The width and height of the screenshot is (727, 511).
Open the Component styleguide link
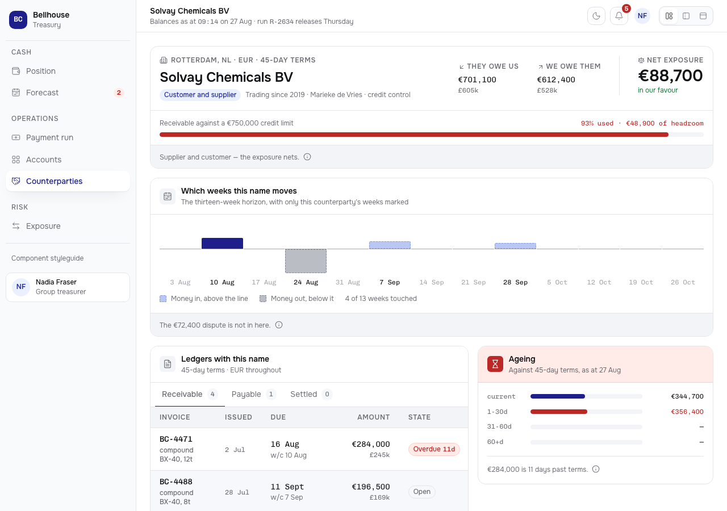47,258
